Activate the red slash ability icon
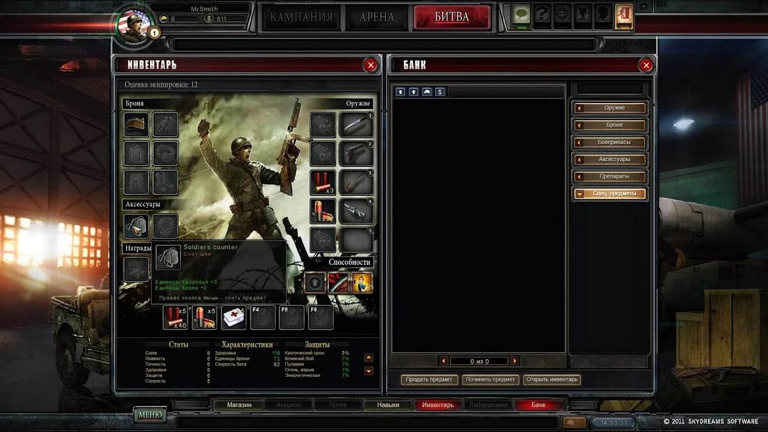768x432 pixels. (338, 282)
